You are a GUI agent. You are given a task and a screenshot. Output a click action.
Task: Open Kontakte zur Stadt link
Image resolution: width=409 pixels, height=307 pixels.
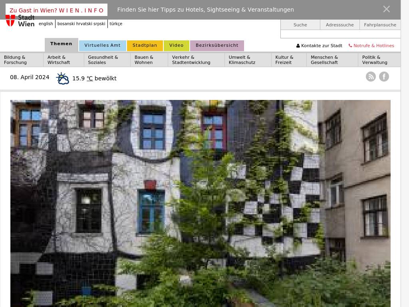(319, 46)
